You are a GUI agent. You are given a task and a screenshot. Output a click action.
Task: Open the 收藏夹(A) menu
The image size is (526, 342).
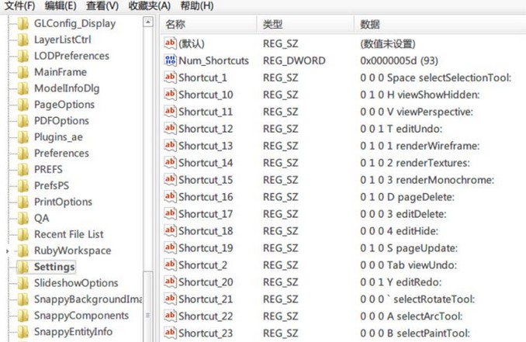point(150,6)
